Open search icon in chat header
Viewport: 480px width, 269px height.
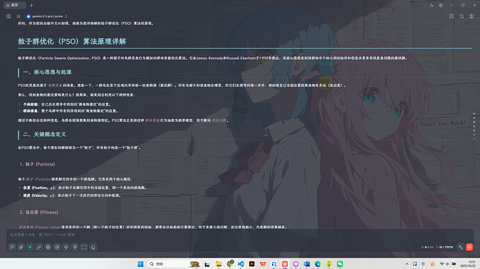(462, 16)
